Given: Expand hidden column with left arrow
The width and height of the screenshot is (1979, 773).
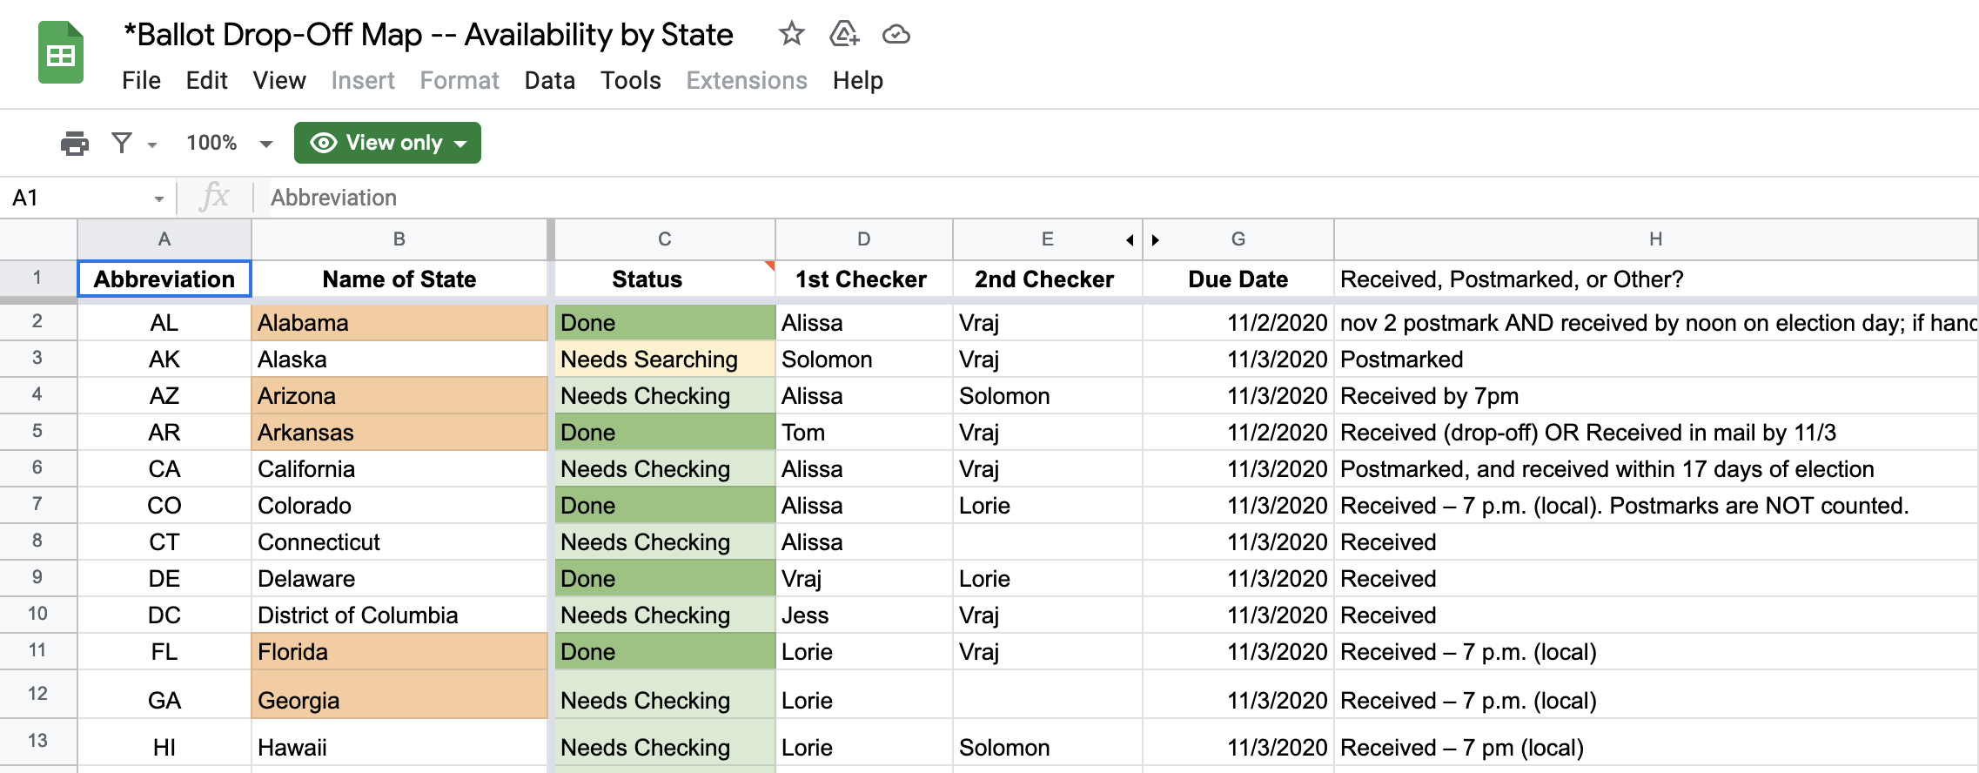Looking at the screenshot, I should tap(1130, 240).
